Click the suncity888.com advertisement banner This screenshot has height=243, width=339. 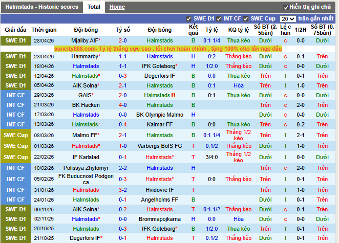point(168,49)
